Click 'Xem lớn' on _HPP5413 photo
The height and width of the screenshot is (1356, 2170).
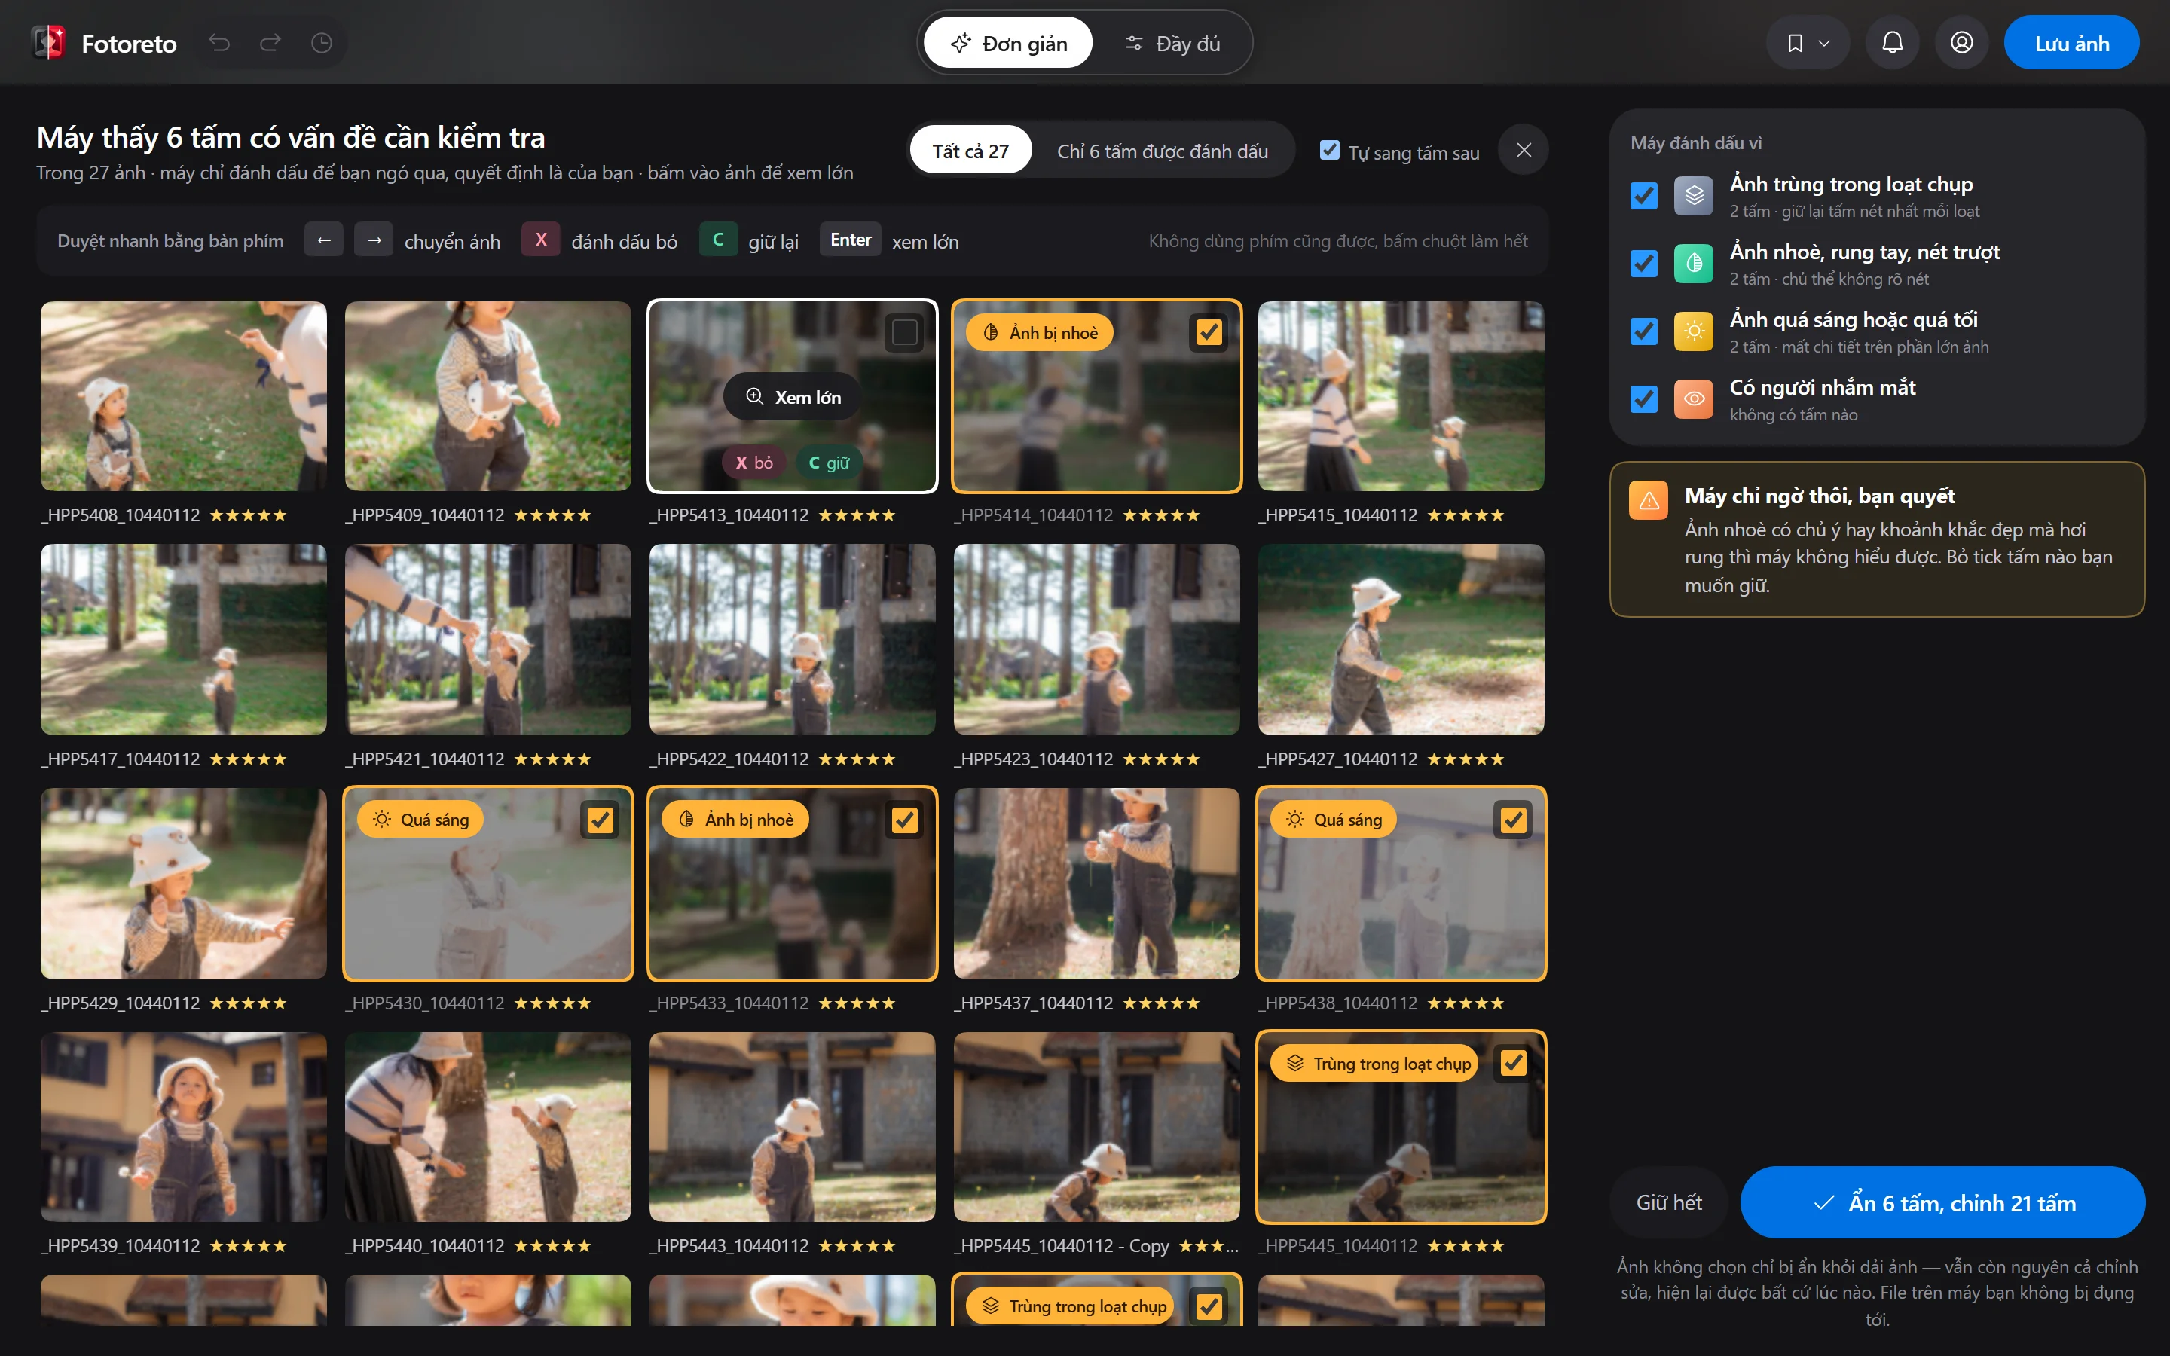[793, 396]
